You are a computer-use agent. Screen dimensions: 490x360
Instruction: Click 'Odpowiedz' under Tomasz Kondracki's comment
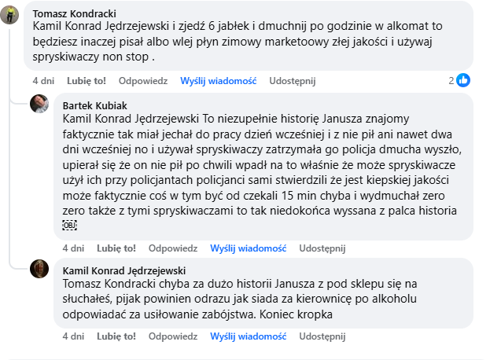[x=143, y=80]
